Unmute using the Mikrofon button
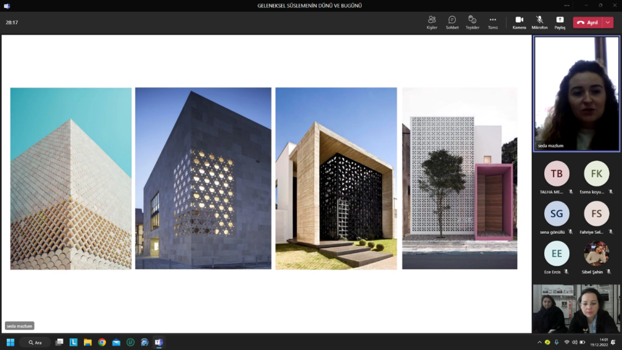This screenshot has width=622, height=350. pos(539,22)
